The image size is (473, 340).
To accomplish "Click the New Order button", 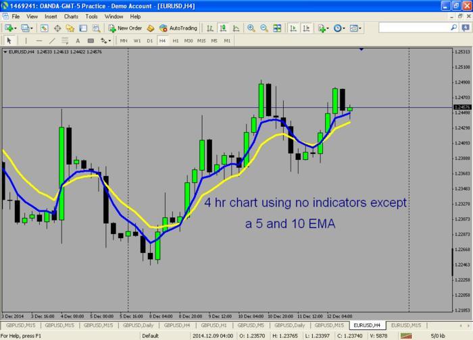I will [126, 28].
